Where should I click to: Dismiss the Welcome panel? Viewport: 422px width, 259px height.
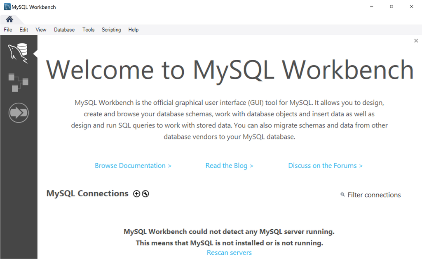click(416, 40)
